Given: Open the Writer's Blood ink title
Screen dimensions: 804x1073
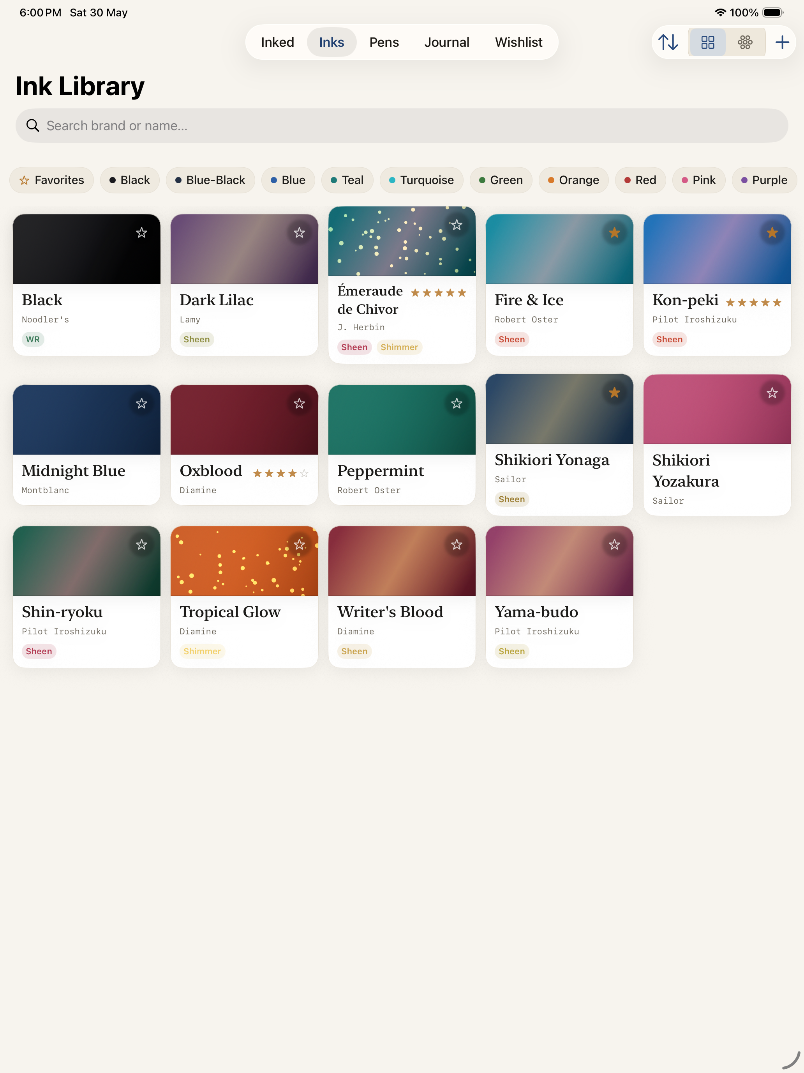Looking at the screenshot, I should tap(390, 612).
